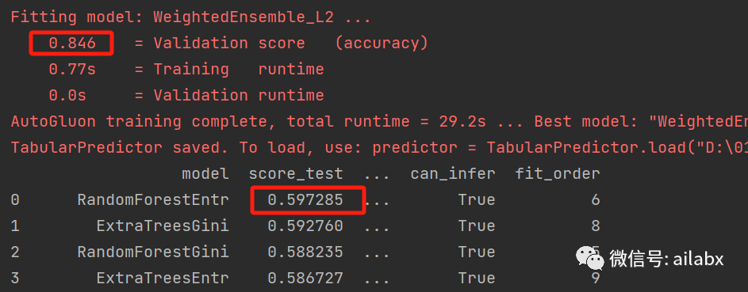Click the model column header
Image resolution: width=748 pixels, height=292 pixels.
pos(205,174)
